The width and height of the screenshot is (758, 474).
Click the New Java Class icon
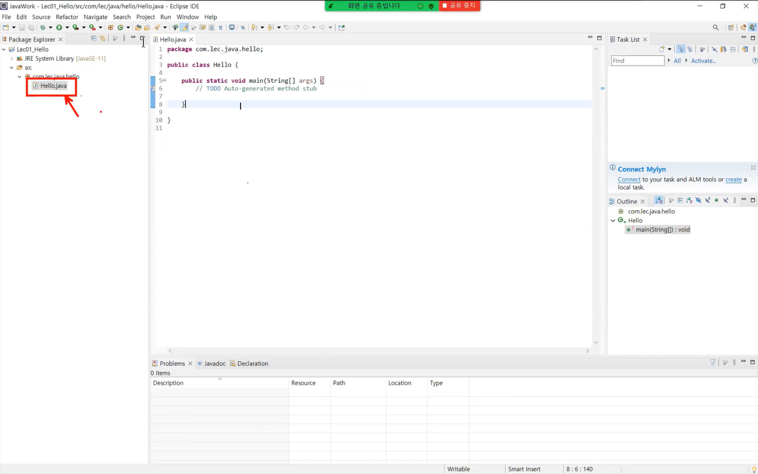(121, 27)
